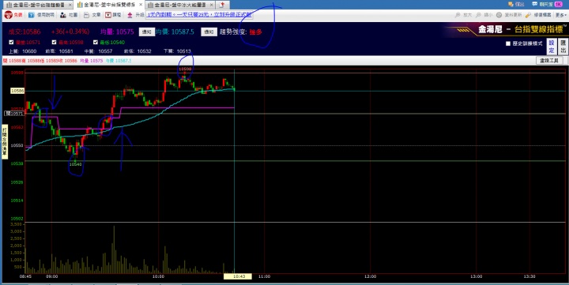The image size is (569, 285).
Task: Click the 10526 price axis label
Action: click(17, 182)
